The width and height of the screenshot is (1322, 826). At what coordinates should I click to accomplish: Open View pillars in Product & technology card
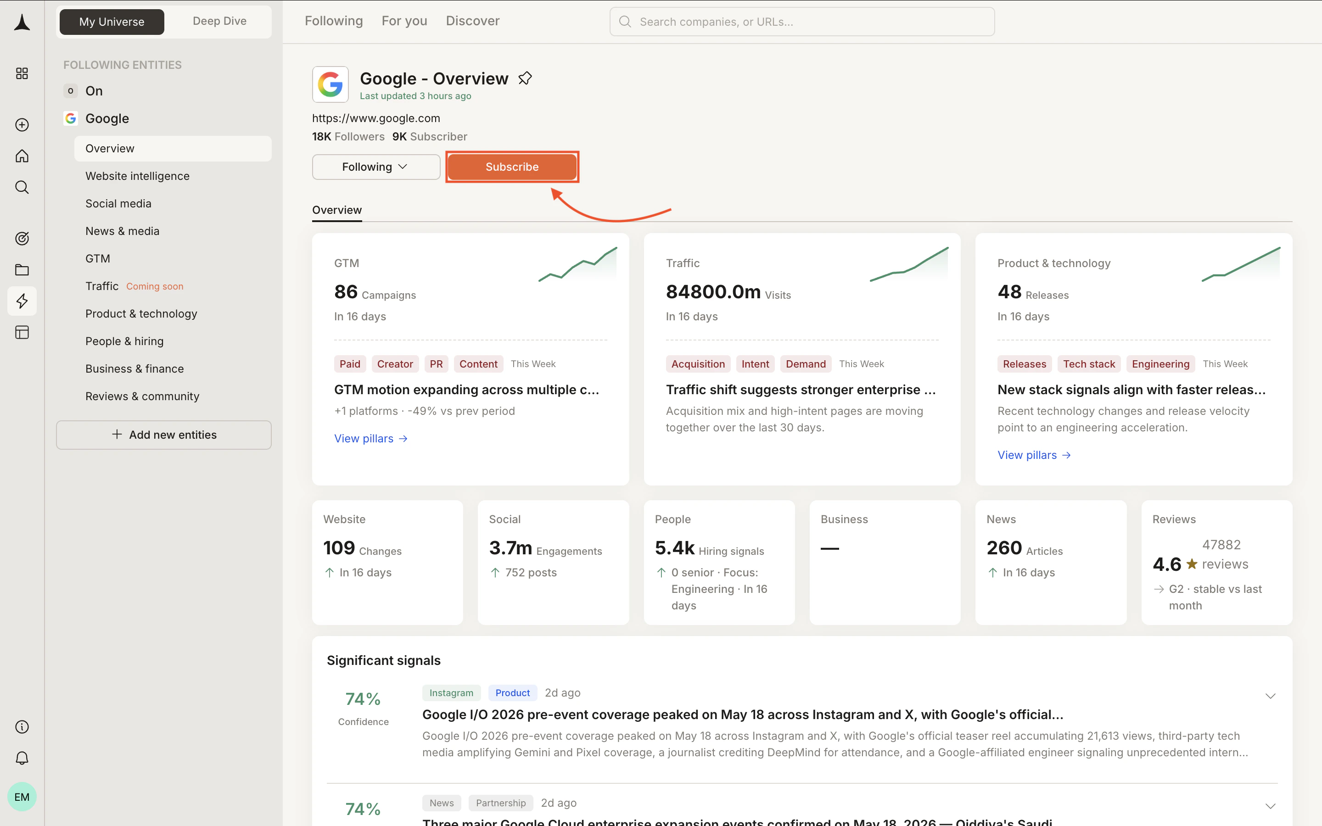tap(1034, 455)
